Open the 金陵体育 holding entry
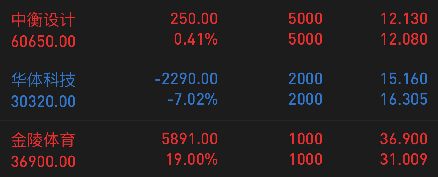Viewport: 438px width, 177px height. 219,149
